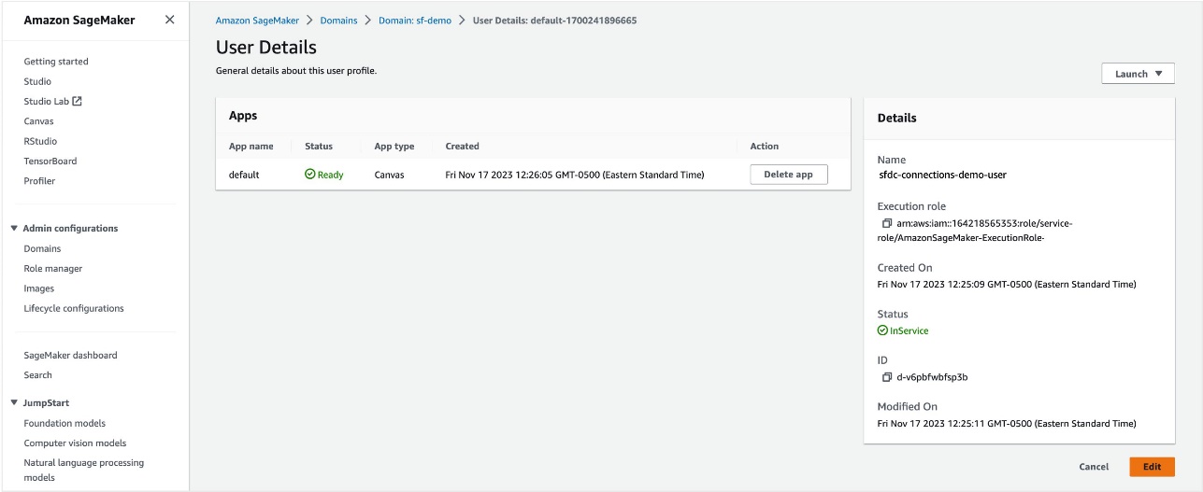Click the Status column header
This screenshot has height=492, width=1203.
319,147
